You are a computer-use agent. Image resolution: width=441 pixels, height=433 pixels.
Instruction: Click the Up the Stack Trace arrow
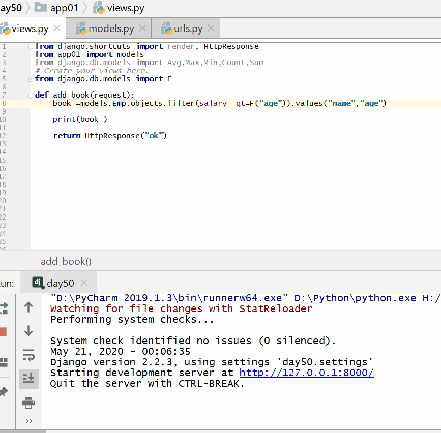28,307
